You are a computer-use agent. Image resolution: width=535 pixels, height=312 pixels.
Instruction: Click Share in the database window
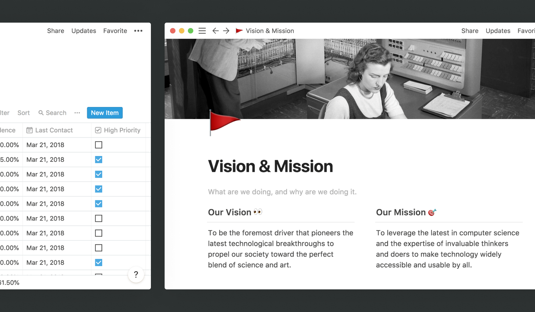(56, 31)
